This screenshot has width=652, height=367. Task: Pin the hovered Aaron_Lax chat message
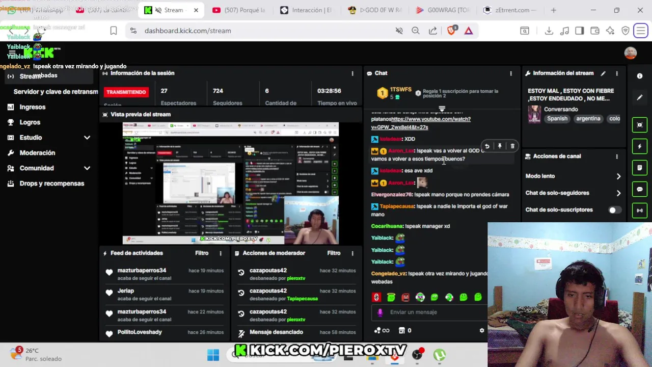click(x=500, y=146)
